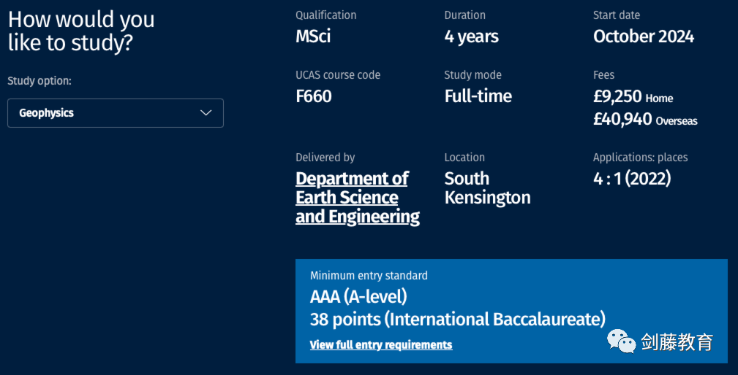The width and height of the screenshot is (738, 375).
Task: Click the 剑藤教育 watermark text
Action: tap(677, 341)
